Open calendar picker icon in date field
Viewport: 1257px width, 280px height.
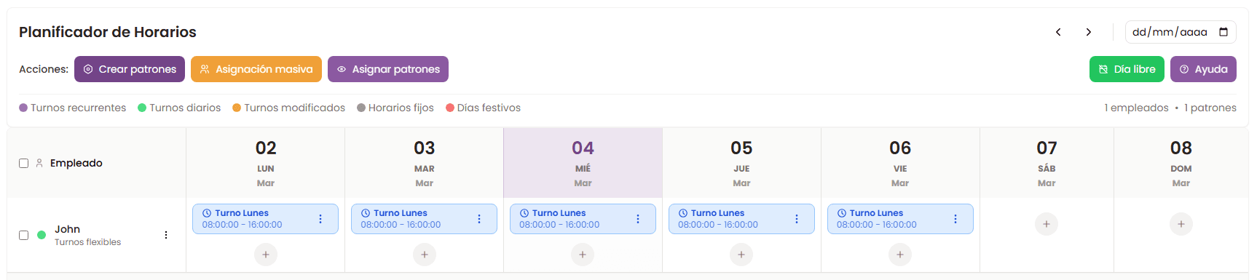pyautogui.click(x=1223, y=32)
